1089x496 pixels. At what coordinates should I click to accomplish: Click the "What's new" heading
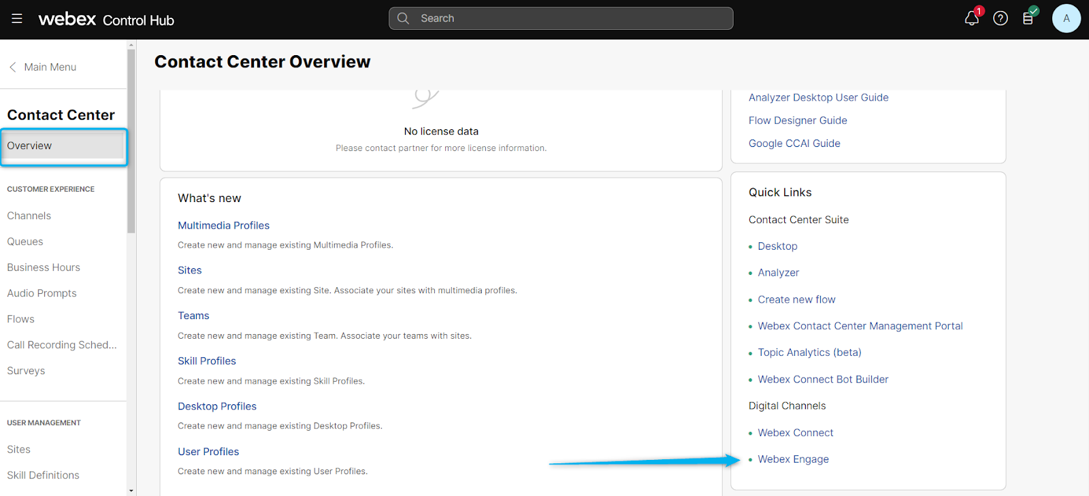pyautogui.click(x=210, y=199)
